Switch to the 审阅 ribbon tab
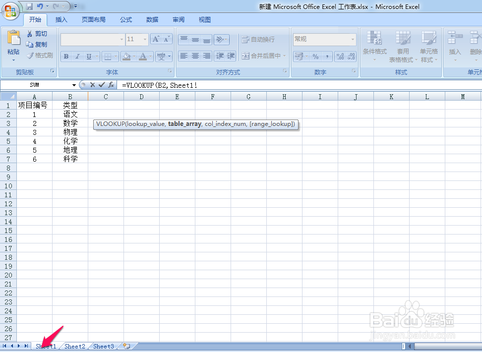This screenshot has height=352, width=482. pos(179,20)
